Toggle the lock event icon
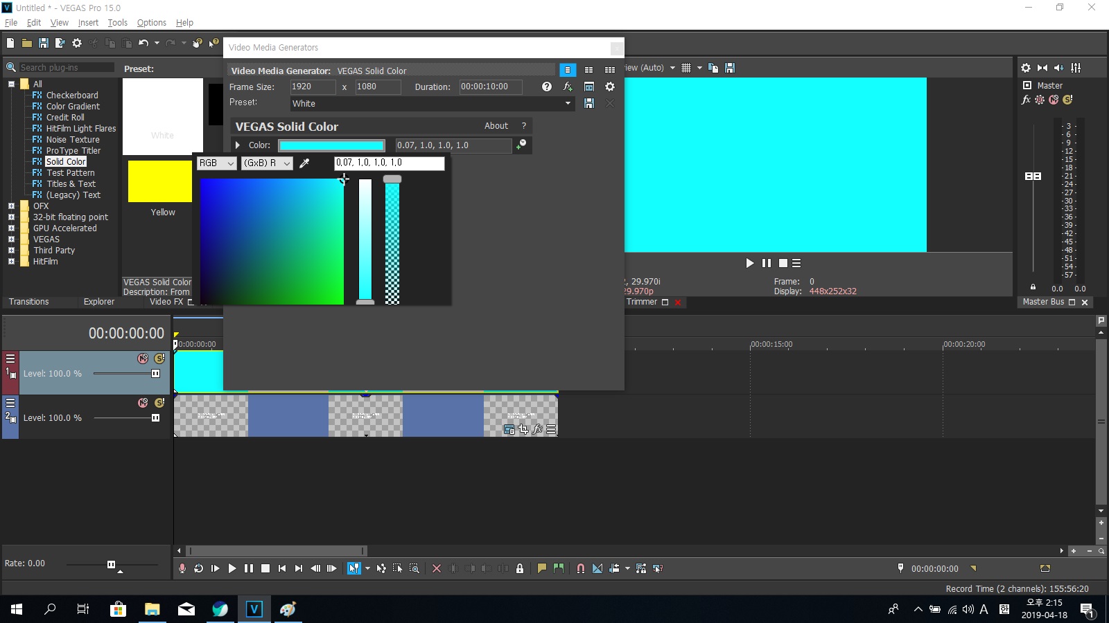 pyautogui.click(x=520, y=568)
